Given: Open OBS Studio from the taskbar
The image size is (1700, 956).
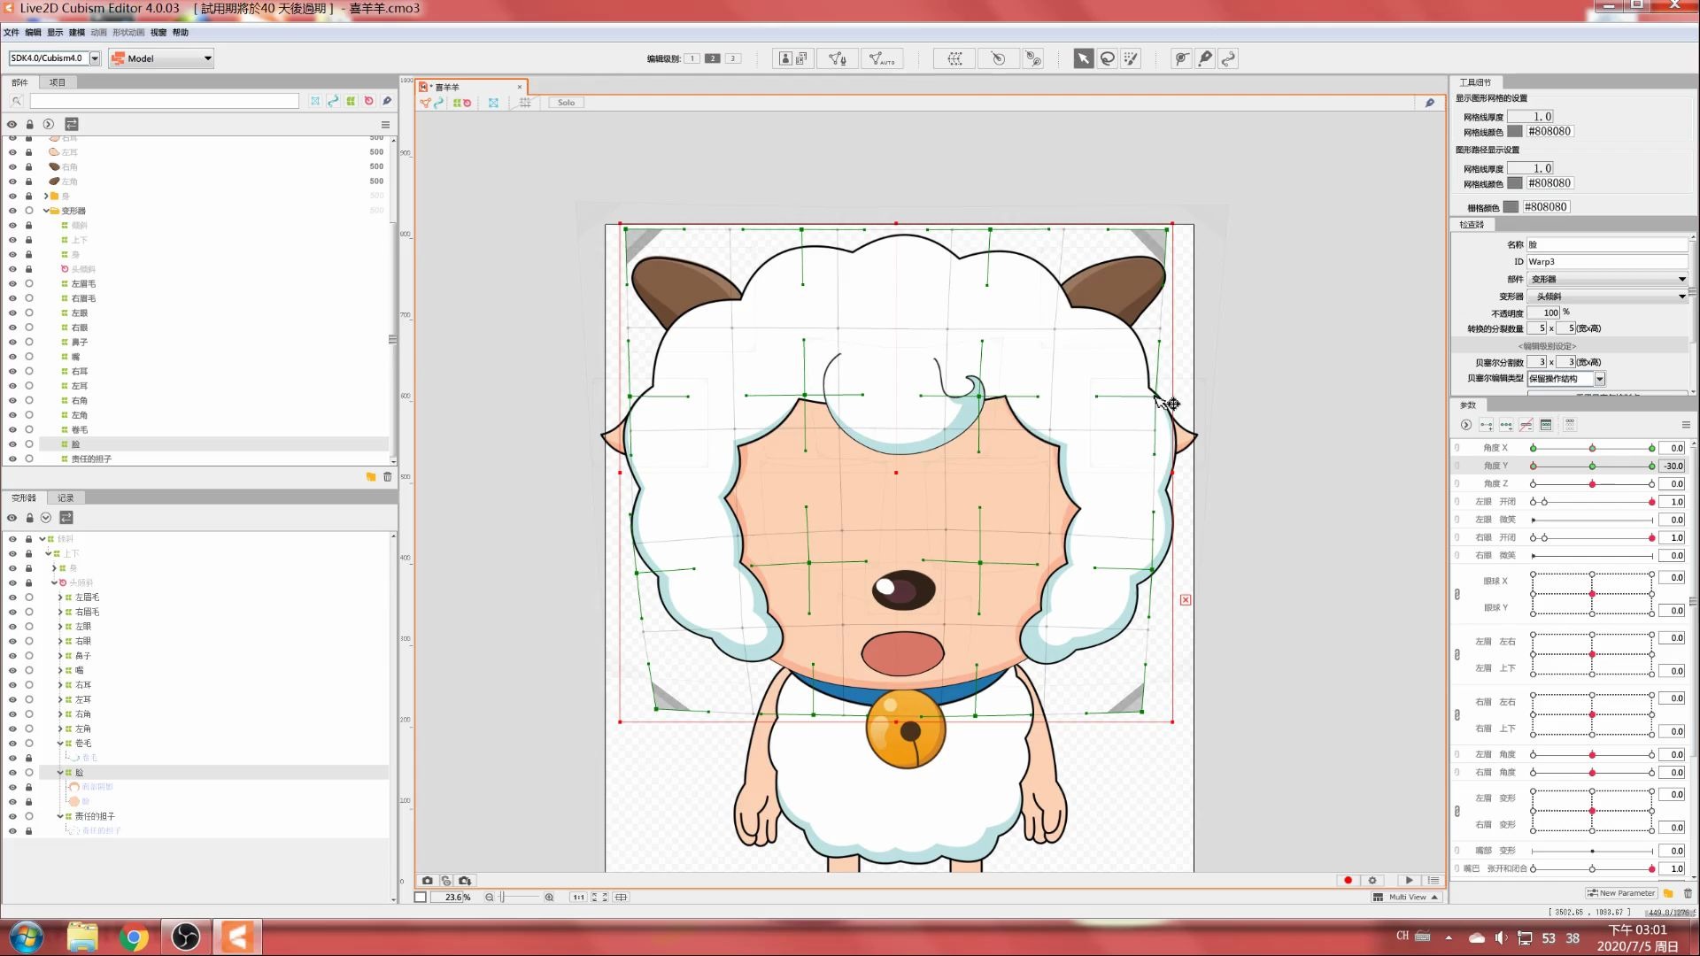Looking at the screenshot, I should (x=185, y=937).
